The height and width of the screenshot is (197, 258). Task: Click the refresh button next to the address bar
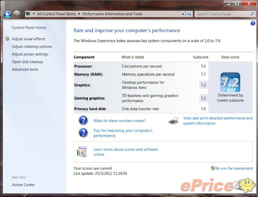tap(189, 14)
